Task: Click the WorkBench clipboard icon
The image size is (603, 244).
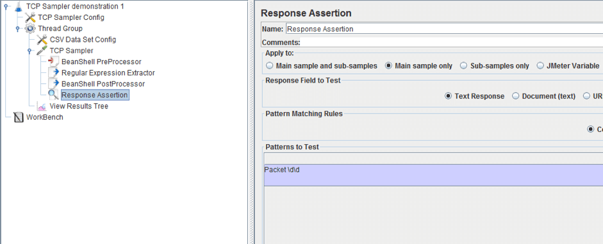Action: click(x=19, y=117)
